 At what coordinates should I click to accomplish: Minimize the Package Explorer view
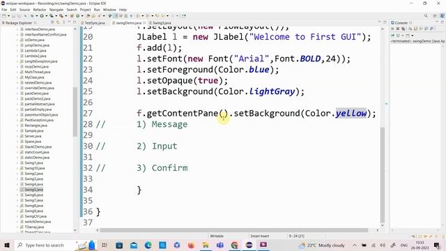coord(69,22)
